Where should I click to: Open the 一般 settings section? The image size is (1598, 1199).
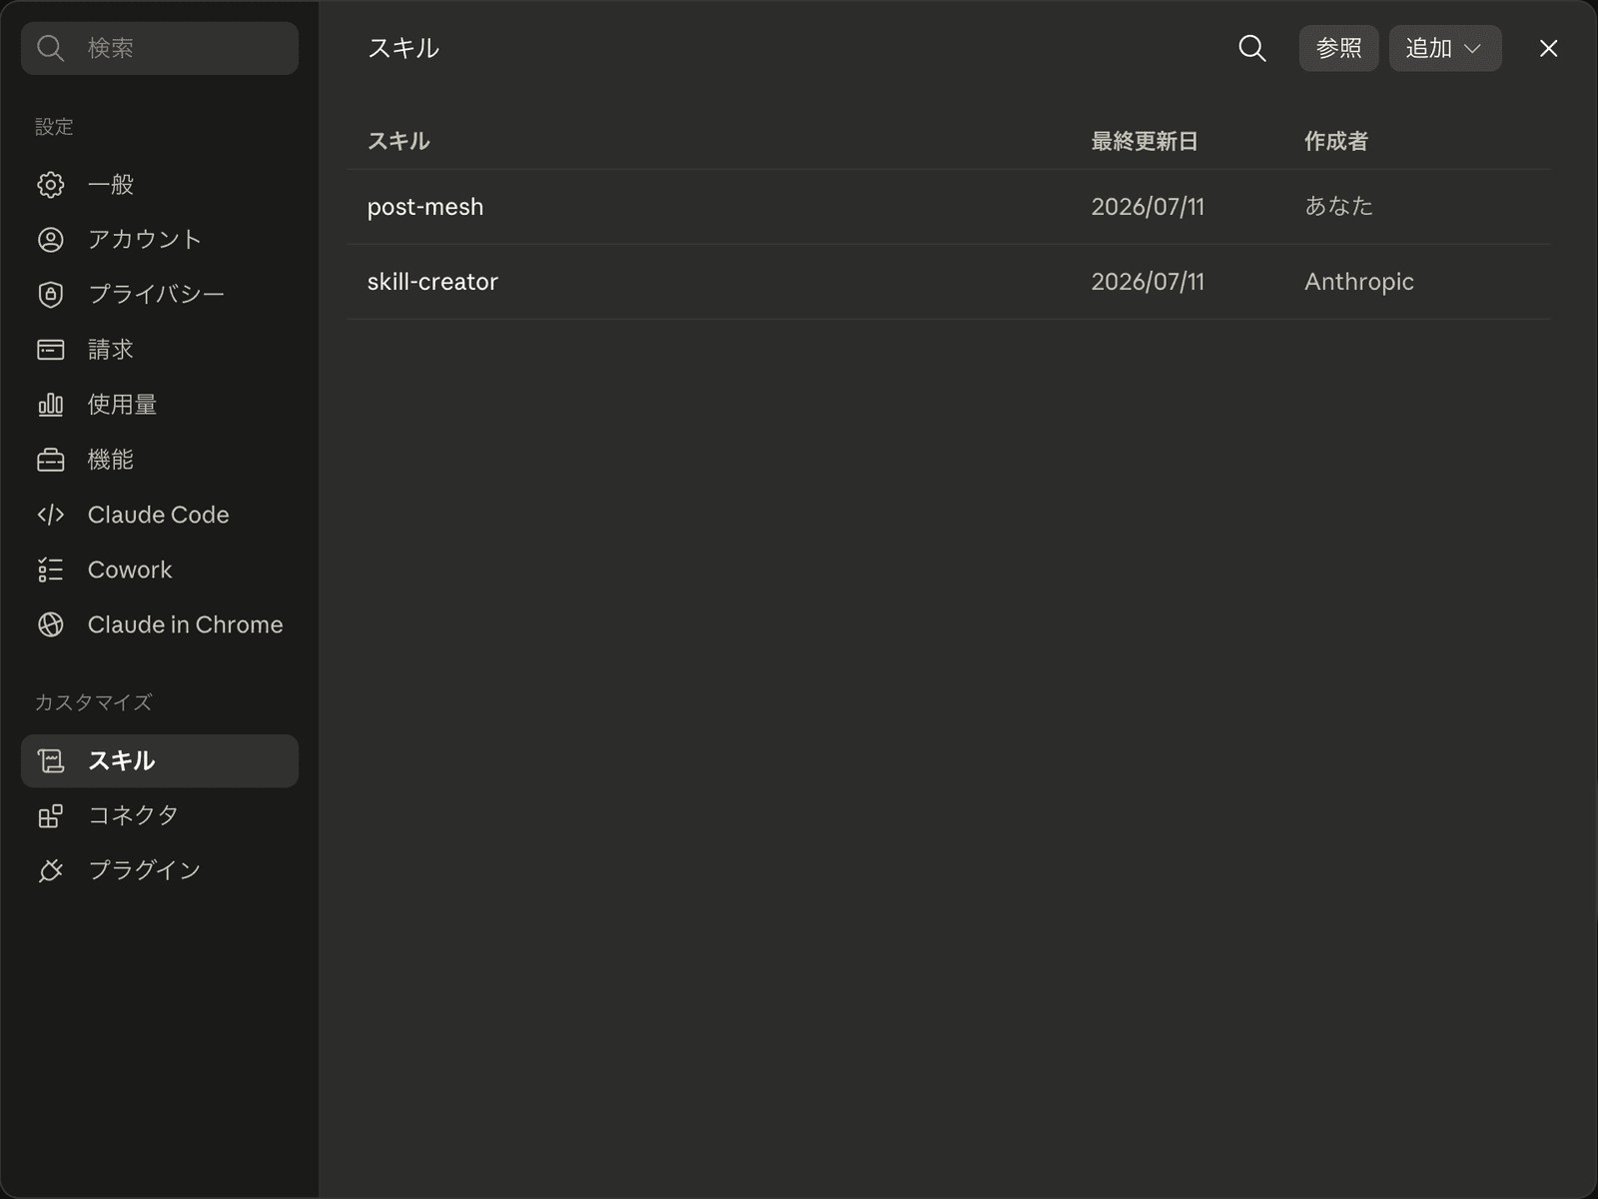click(160, 185)
